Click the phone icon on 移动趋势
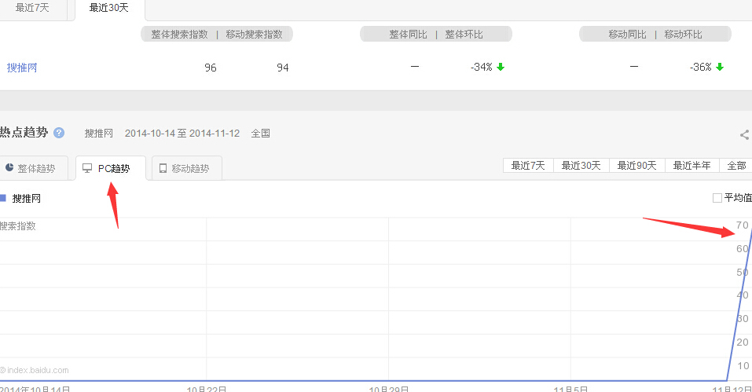This screenshot has width=752, height=392. coord(163,168)
